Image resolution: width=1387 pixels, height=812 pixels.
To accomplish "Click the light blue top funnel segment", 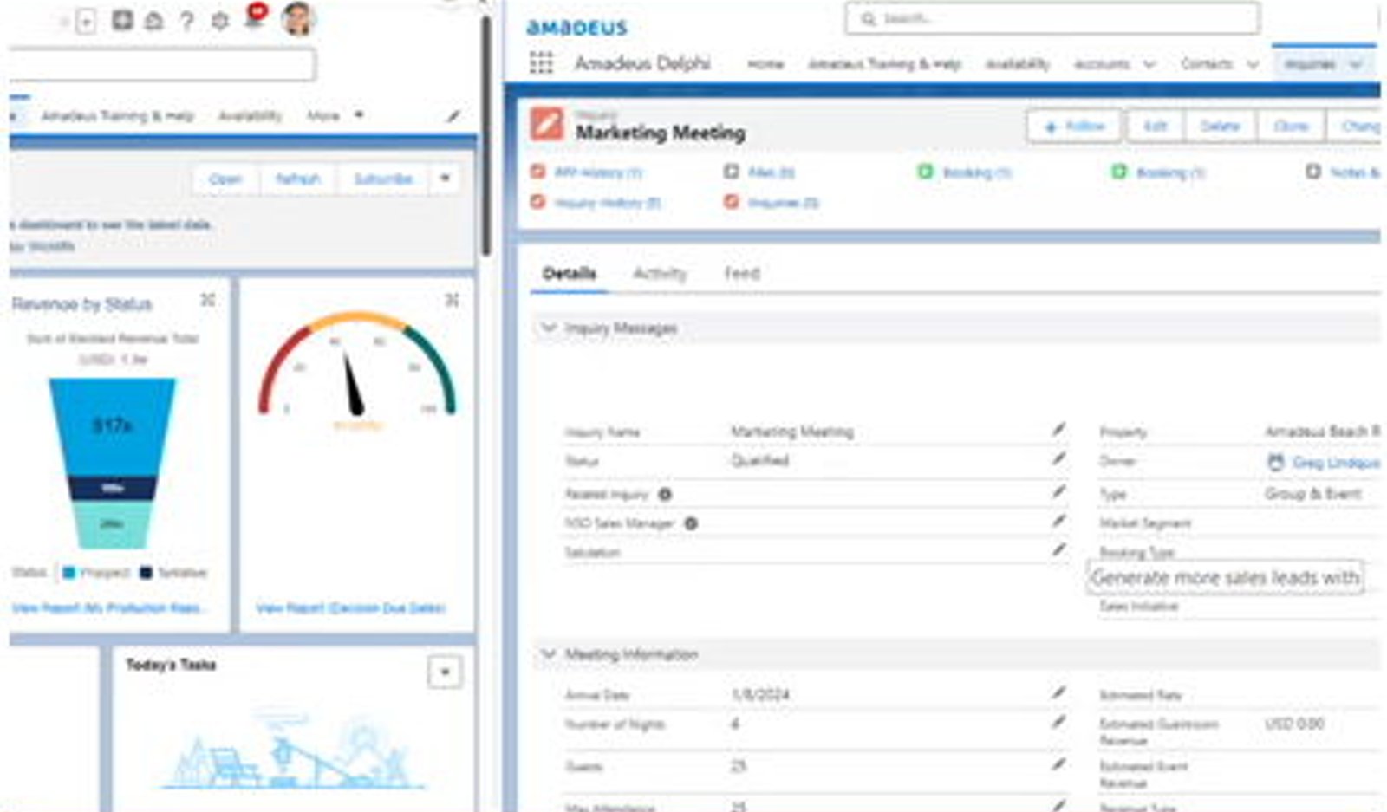I will pos(113,425).
